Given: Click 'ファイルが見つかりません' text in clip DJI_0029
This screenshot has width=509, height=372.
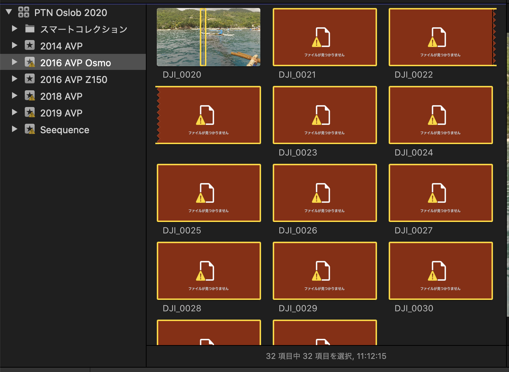Looking at the screenshot, I should click(x=325, y=289).
